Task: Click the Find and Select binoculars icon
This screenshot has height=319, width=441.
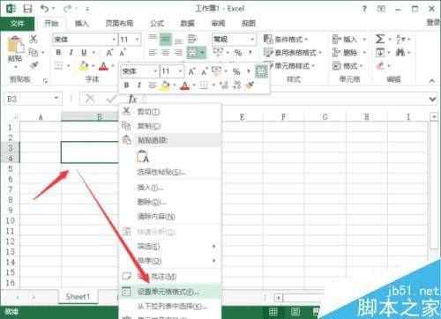Action: (400, 53)
